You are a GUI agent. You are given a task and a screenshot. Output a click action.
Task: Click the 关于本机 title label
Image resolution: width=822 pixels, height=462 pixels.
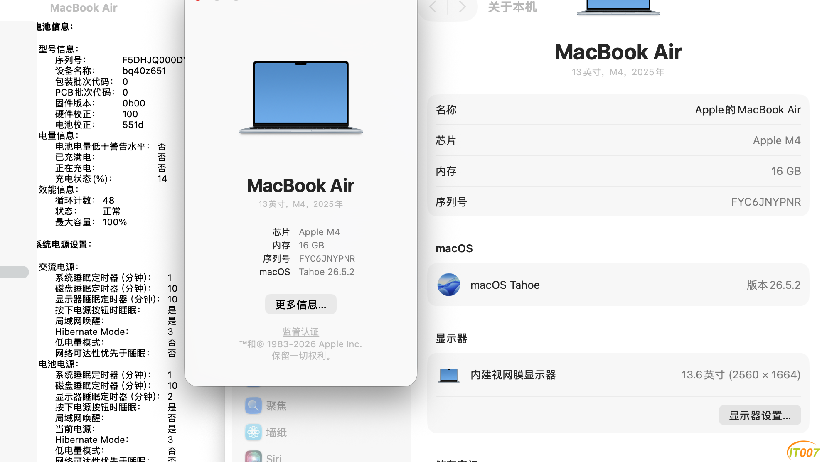(512, 7)
